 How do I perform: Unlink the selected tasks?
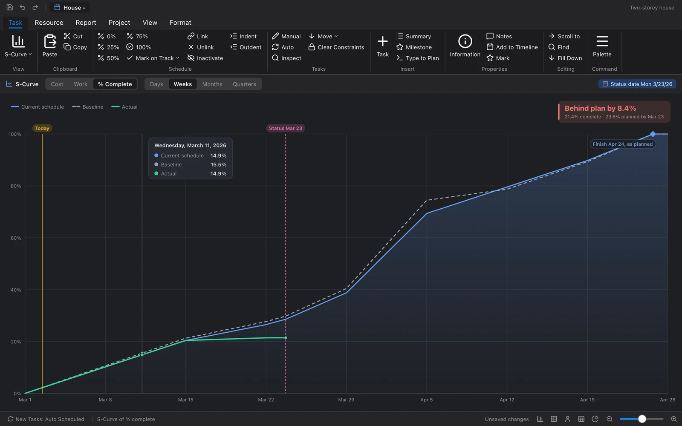pos(201,47)
